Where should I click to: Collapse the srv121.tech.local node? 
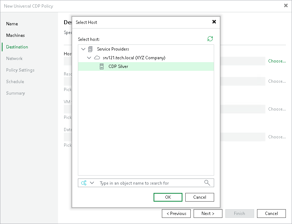[x=89, y=58]
